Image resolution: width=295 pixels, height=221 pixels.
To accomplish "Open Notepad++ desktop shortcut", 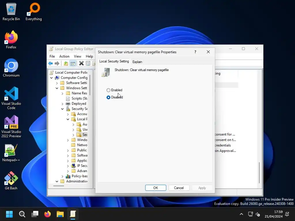I will 11,153.
